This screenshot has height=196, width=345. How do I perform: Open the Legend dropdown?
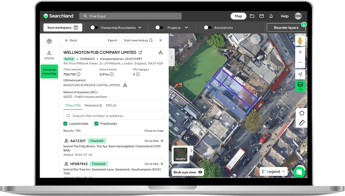click(x=273, y=172)
